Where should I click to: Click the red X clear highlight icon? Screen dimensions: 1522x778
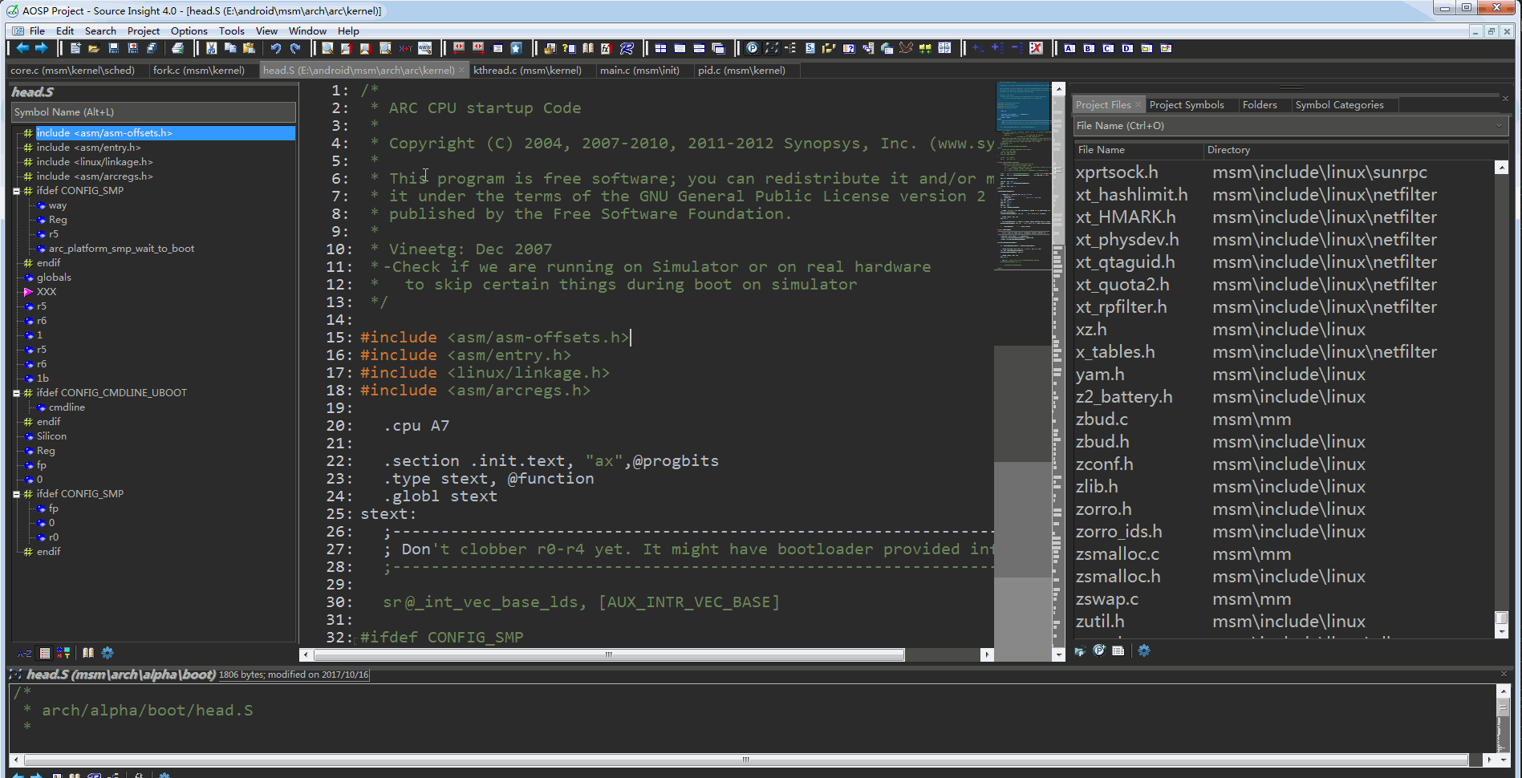pyautogui.click(x=1036, y=48)
